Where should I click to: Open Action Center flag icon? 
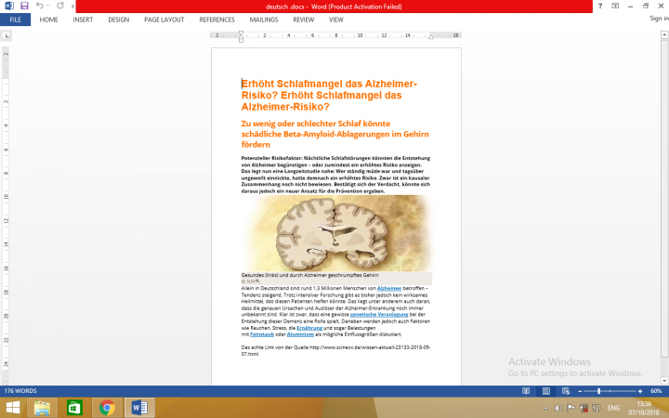pyautogui.click(x=571, y=409)
